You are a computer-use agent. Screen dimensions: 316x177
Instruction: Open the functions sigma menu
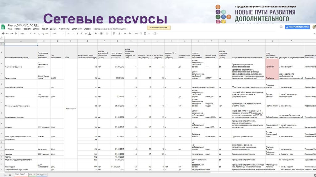[155, 34]
